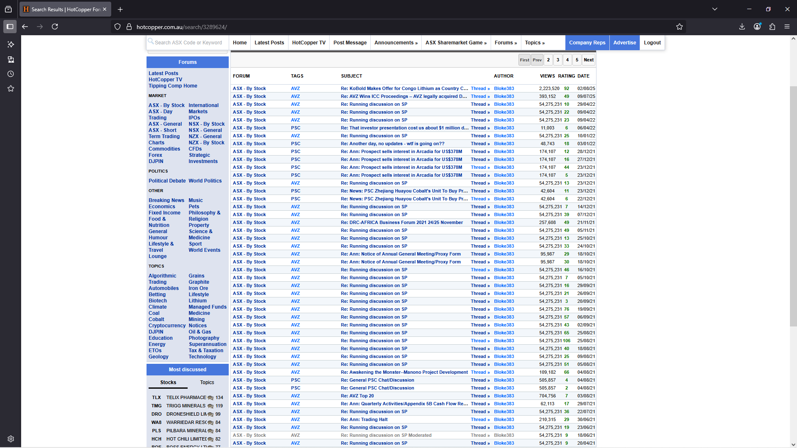
Task: Open sidebar settings gear icon
Action: coord(11,439)
